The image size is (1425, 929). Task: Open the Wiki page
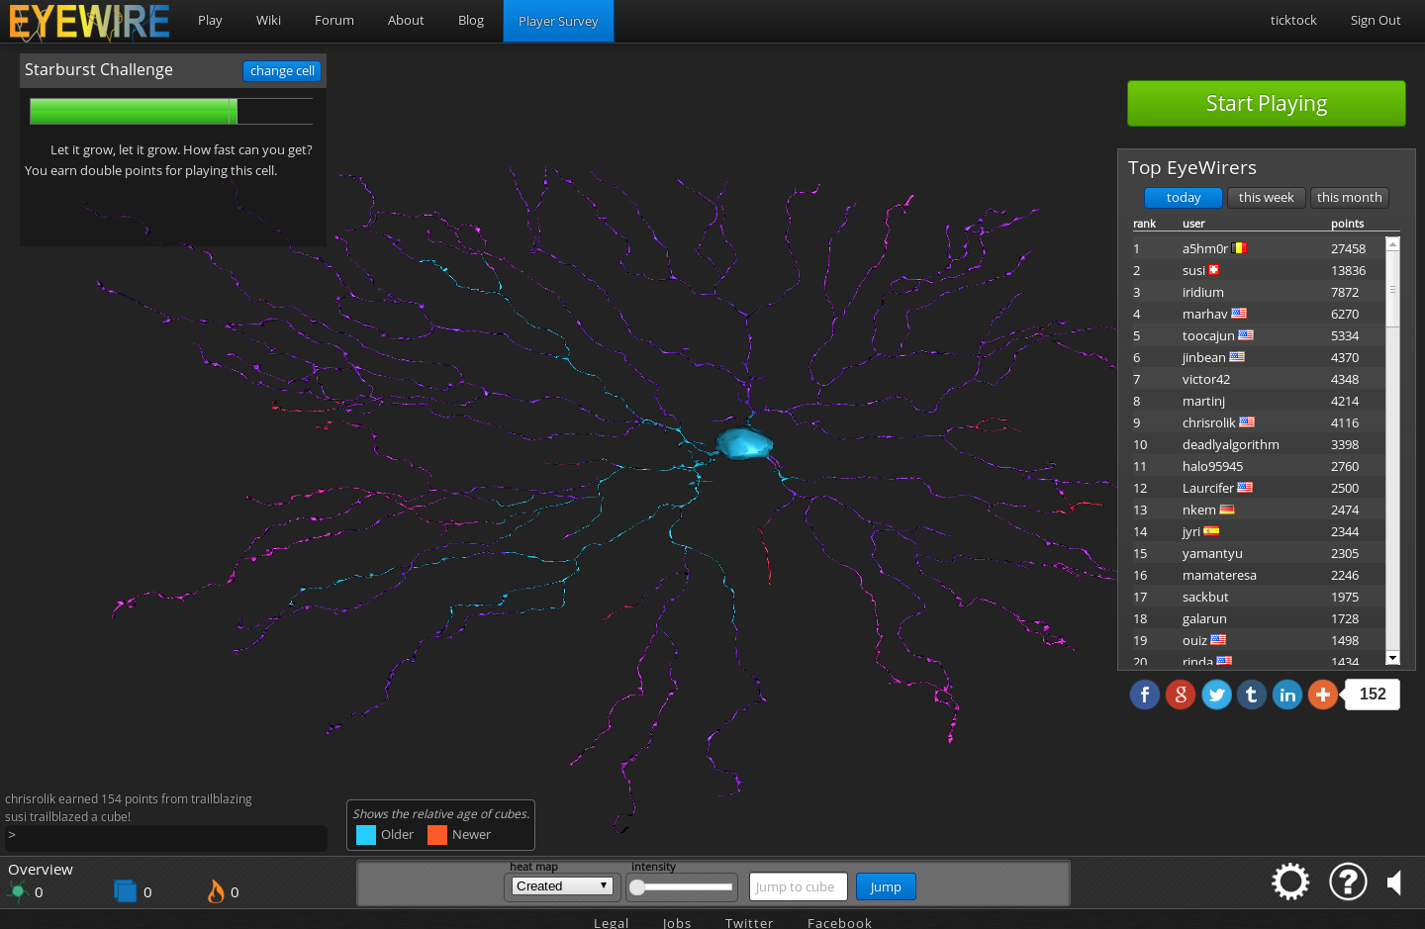[268, 21]
